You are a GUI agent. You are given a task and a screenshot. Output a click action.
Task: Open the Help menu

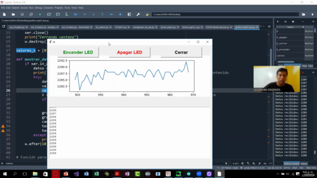click(x=81, y=8)
